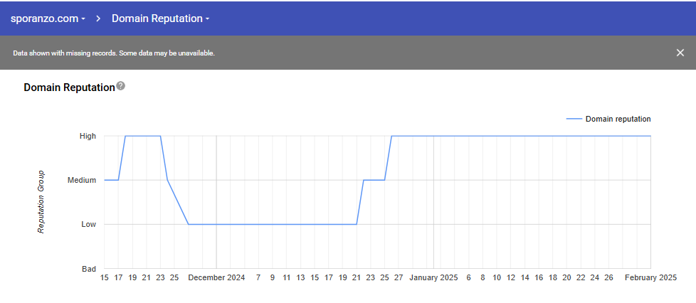
Task: Dismiss the missing records notification
Action: (x=680, y=53)
